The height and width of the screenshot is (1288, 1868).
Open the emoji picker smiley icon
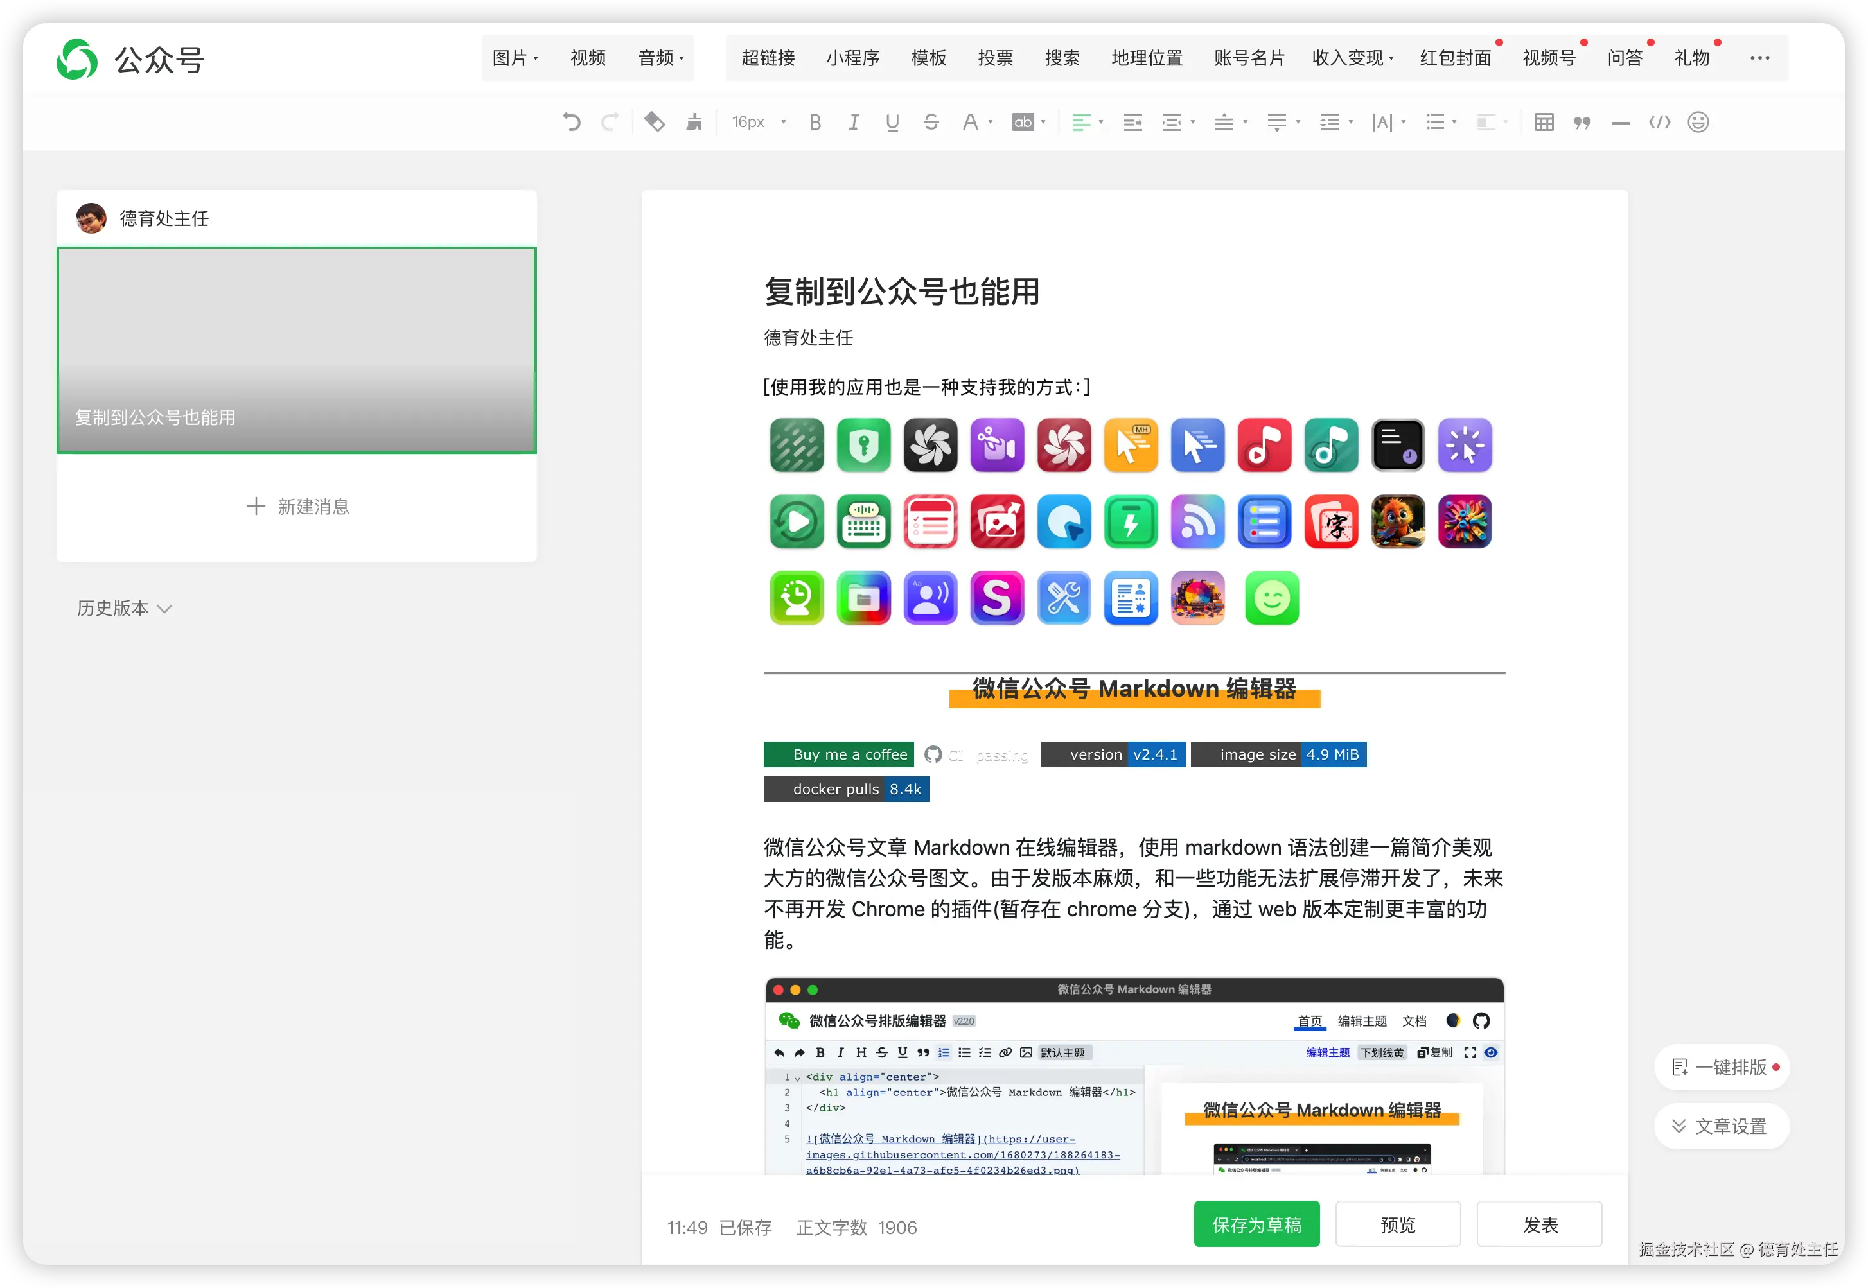click(1698, 122)
